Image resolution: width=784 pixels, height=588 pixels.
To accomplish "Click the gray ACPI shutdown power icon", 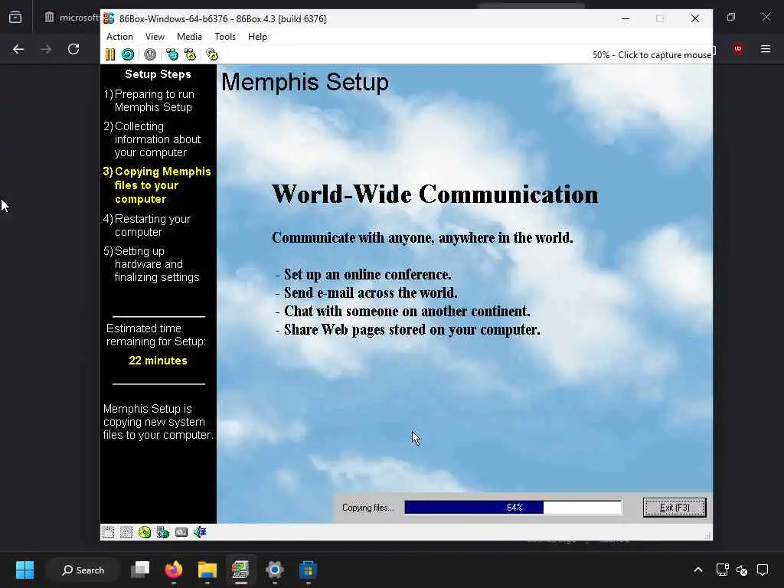I will [x=150, y=54].
